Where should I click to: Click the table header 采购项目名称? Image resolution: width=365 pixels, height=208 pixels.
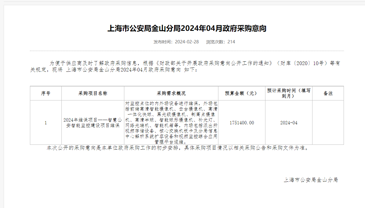[93, 93]
